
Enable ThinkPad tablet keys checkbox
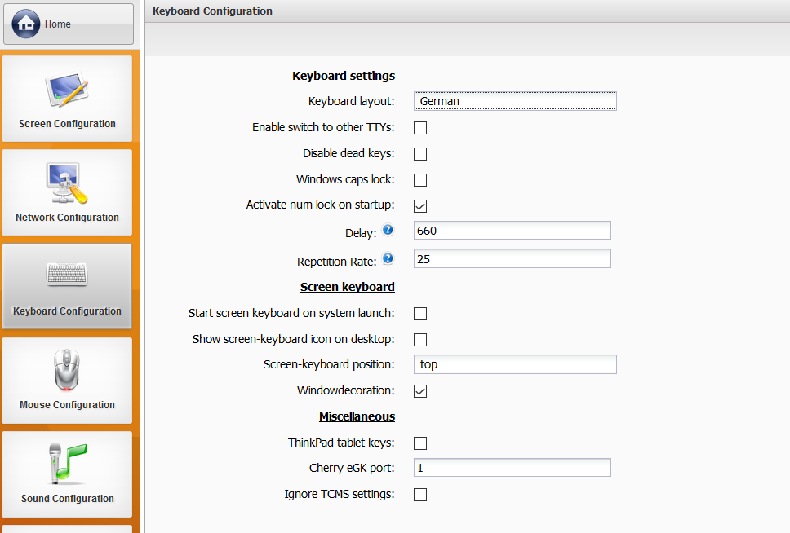pos(420,443)
